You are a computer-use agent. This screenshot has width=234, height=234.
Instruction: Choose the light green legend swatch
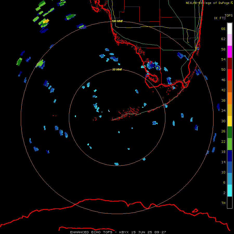pyautogui.click(x=230, y=144)
